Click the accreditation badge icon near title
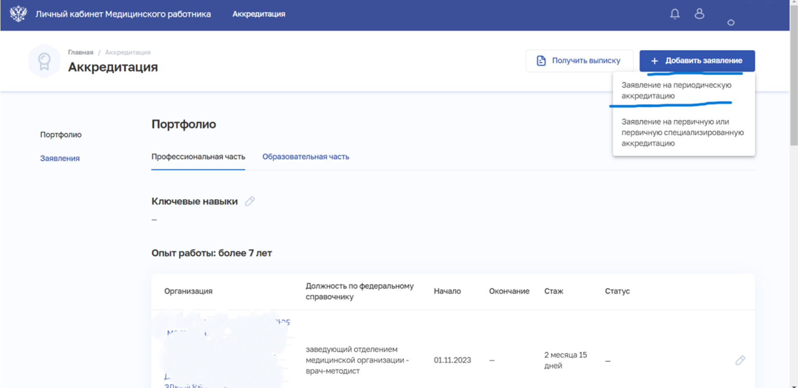This screenshot has height=388, width=798. click(x=44, y=61)
